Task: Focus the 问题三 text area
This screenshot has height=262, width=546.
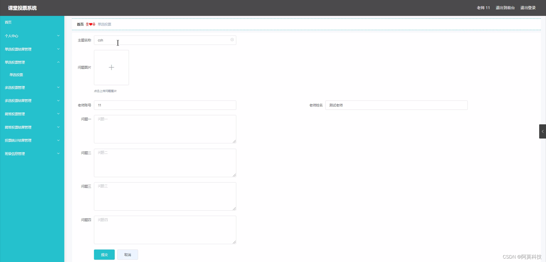Action: click(x=165, y=196)
